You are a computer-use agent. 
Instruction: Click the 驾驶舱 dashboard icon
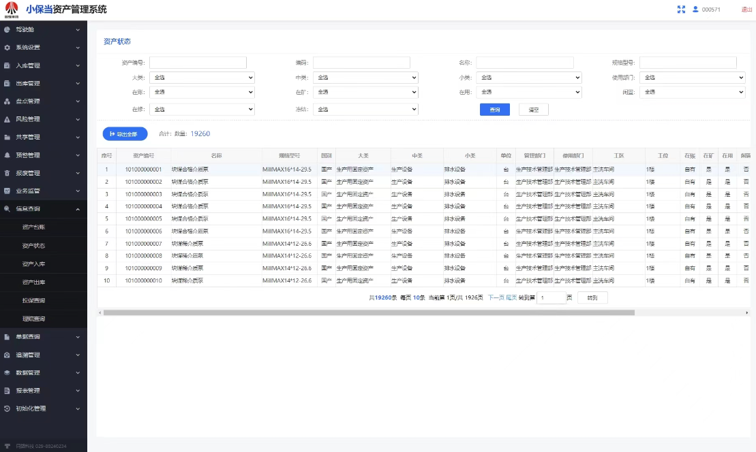[7, 30]
